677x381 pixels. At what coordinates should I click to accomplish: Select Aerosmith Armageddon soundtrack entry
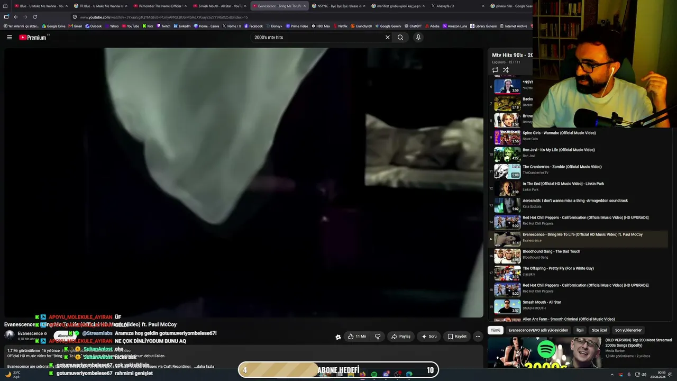(x=578, y=205)
